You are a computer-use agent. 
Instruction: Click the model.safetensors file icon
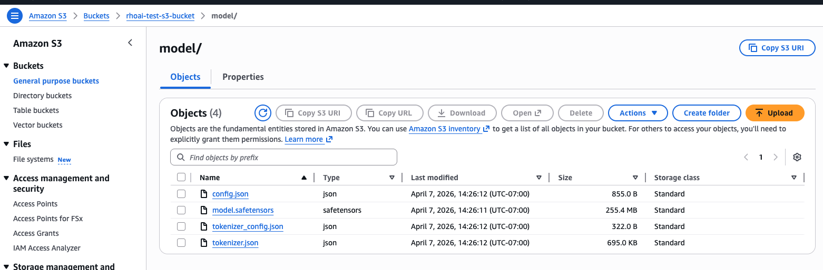(x=204, y=210)
